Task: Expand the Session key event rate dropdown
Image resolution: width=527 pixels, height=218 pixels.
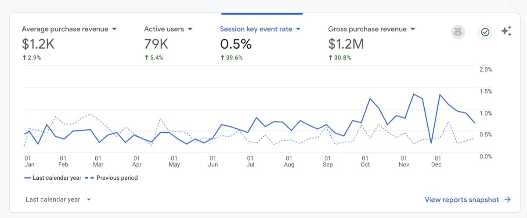Action: click(x=298, y=29)
